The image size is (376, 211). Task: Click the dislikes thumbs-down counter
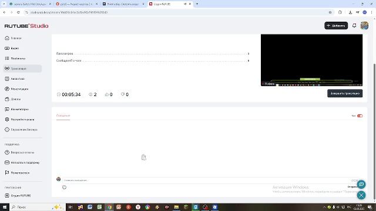(x=125, y=94)
